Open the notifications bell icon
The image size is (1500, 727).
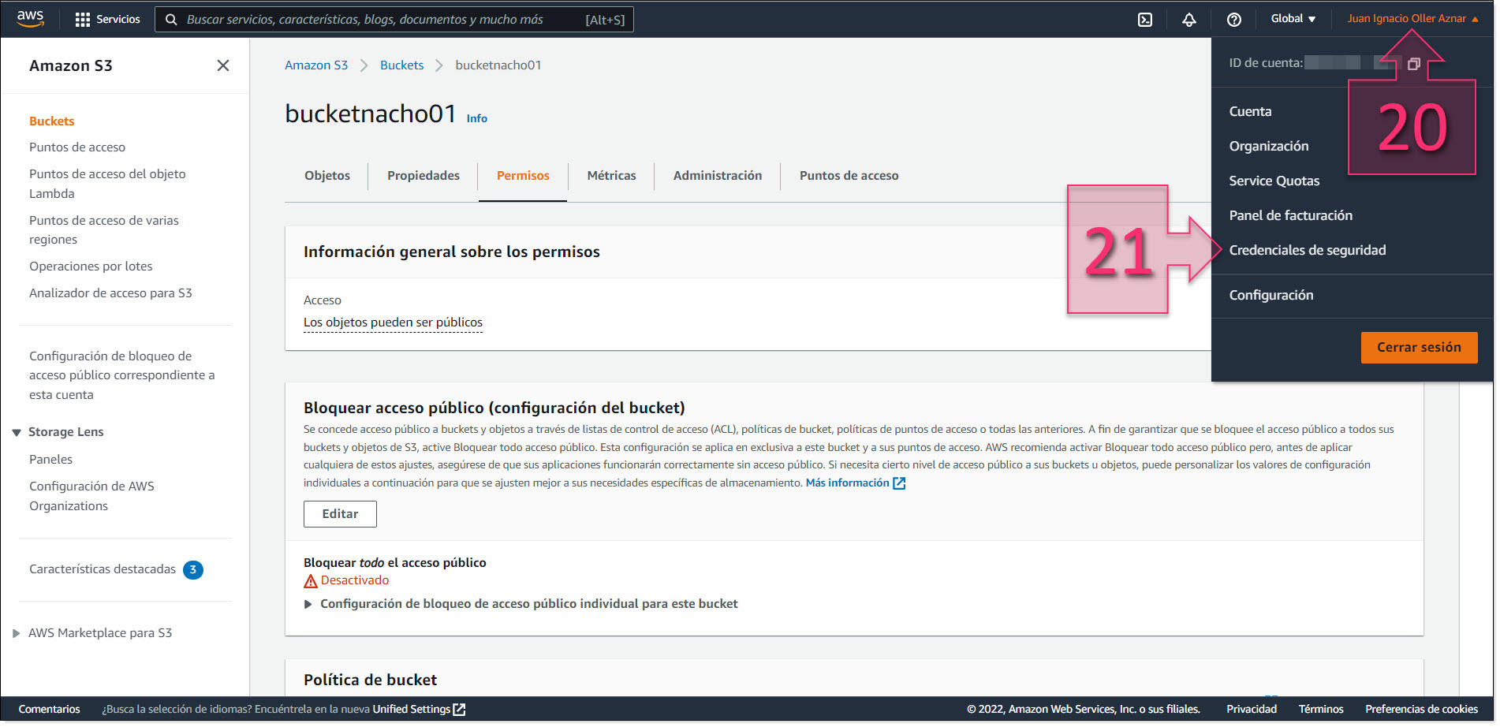tap(1189, 18)
